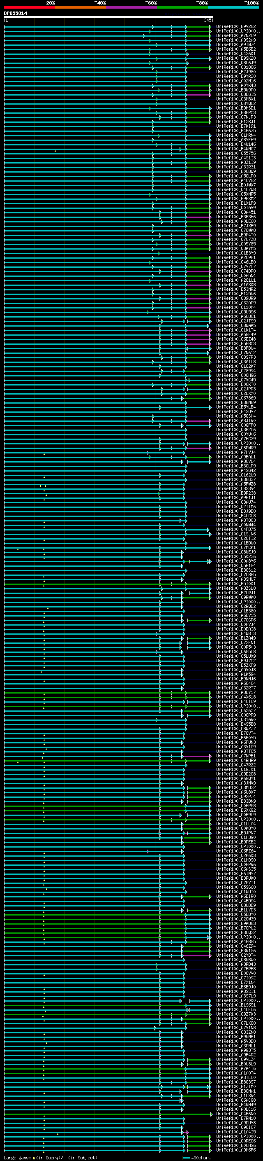Select row label UniRef100_B8FBW4
Viewport: 263px width, 1161px height.
coord(236,348)
